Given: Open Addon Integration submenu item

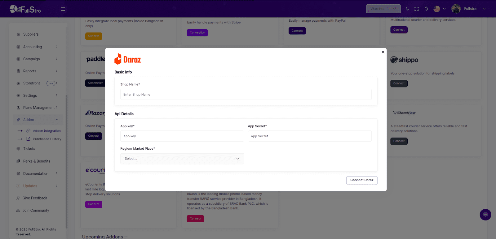Looking at the screenshot, I should (x=47, y=131).
